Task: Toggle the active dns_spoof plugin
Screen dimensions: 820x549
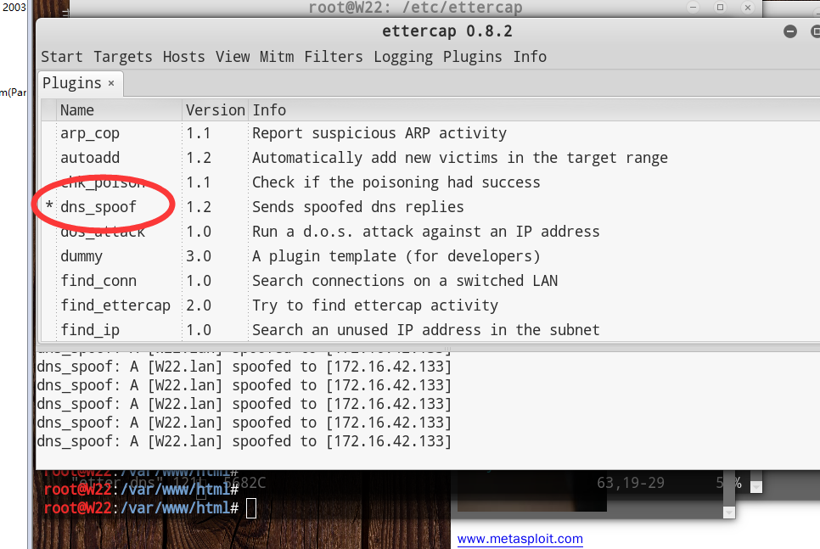Action: (x=98, y=207)
